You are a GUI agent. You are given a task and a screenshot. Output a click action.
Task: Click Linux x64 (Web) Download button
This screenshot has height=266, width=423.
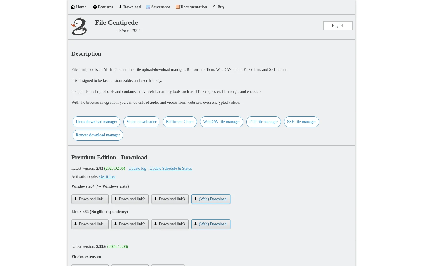[211, 224]
